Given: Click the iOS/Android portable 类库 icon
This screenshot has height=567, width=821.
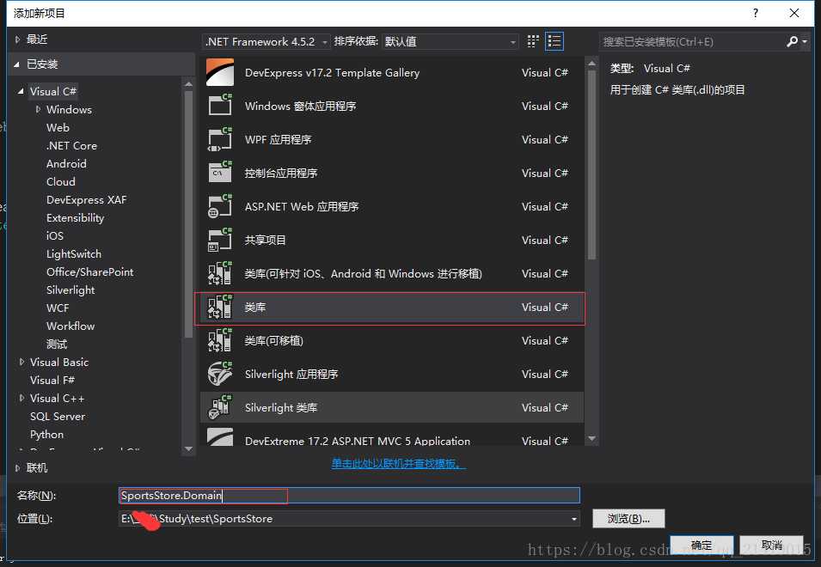Looking at the screenshot, I should (220, 273).
